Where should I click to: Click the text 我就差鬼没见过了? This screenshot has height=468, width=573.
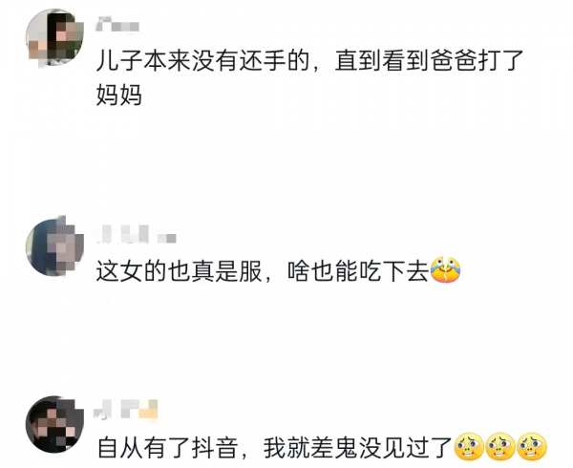tap(358, 448)
